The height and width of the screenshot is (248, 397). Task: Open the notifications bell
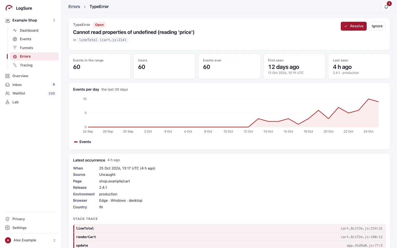386,7
